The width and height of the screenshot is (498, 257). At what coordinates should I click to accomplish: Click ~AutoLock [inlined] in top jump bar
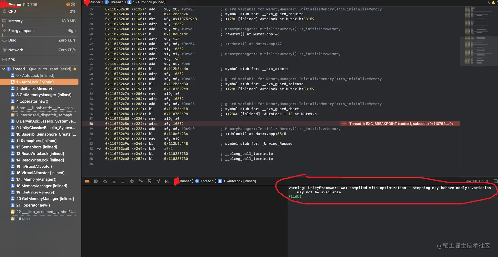click(x=147, y=2)
